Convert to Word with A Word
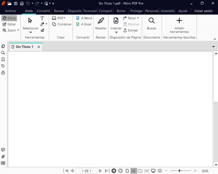The width and height of the screenshot is (218, 174). tap(84, 18)
